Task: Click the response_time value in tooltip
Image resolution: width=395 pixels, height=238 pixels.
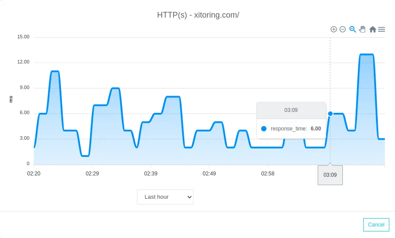Action: pyautogui.click(x=315, y=129)
